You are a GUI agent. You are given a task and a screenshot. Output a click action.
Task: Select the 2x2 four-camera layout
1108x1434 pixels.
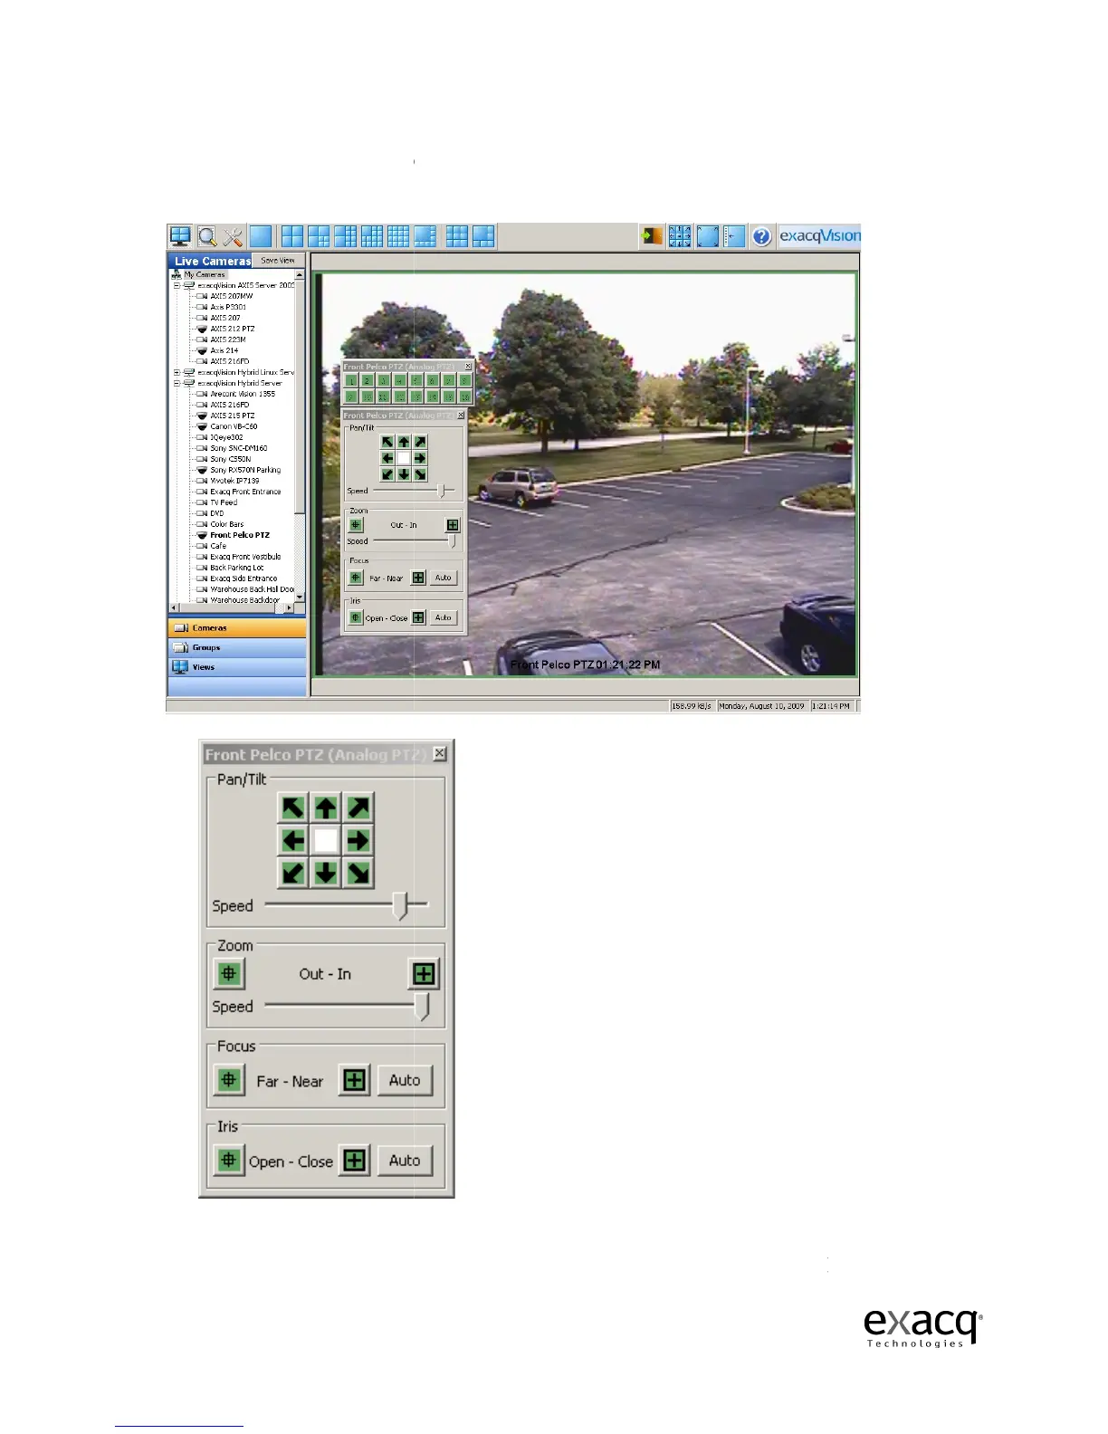click(x=291, y=236)
